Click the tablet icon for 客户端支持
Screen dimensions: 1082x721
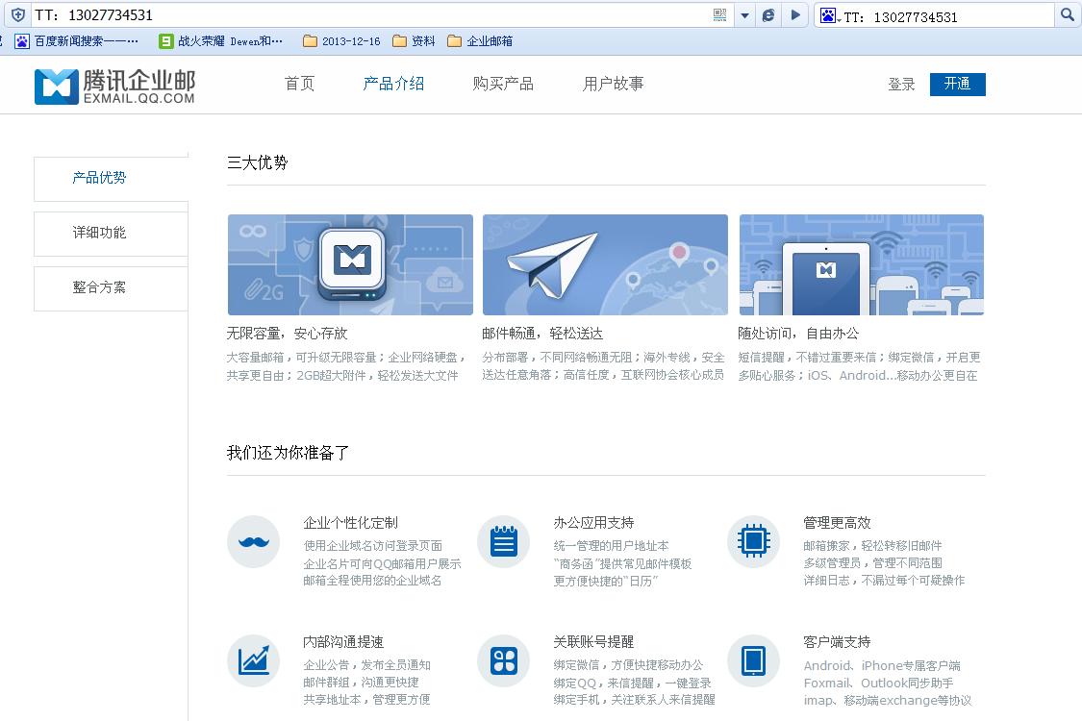pos(753,661)
